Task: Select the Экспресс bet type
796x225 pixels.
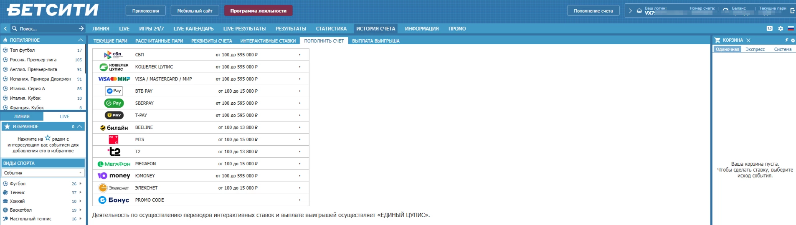Action: coord(755,49)
